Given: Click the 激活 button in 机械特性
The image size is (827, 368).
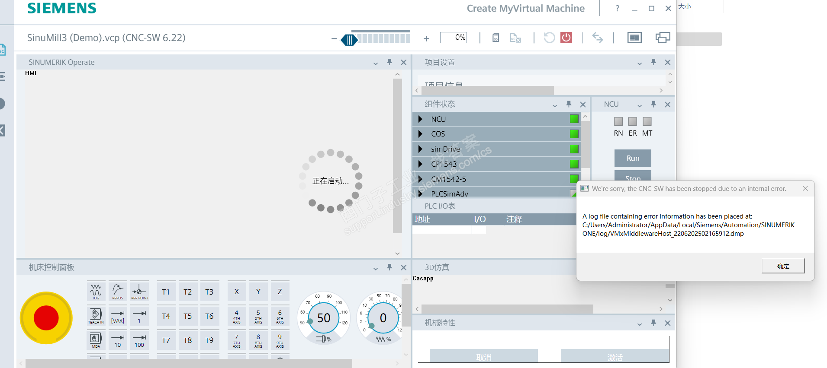Looking at the screenshot, I should tap(615, 357).
